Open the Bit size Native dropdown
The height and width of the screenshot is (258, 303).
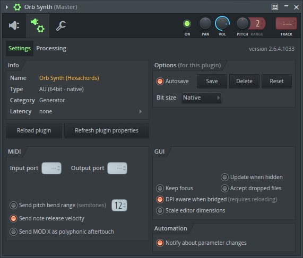[201, 97]
